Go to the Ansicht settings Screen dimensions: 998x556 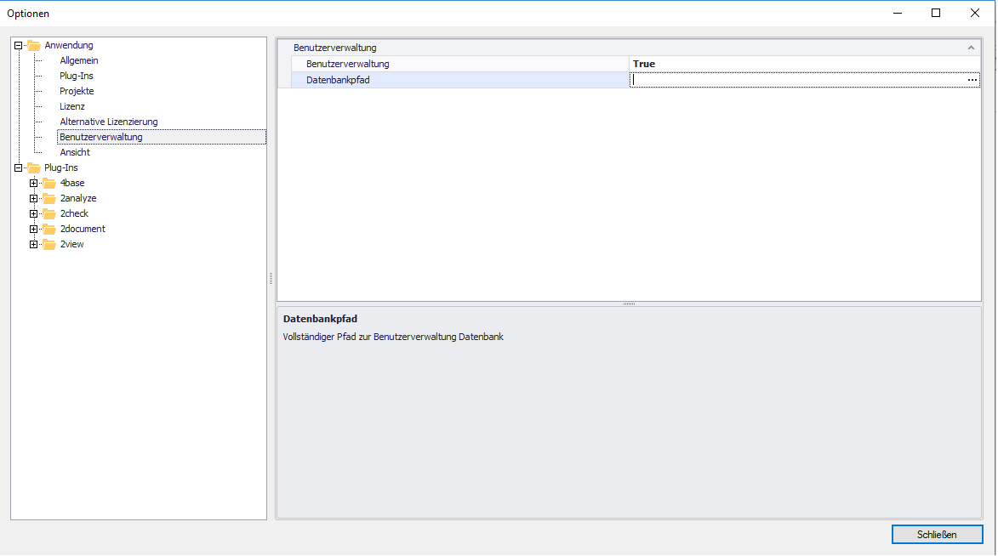[75, 153]
